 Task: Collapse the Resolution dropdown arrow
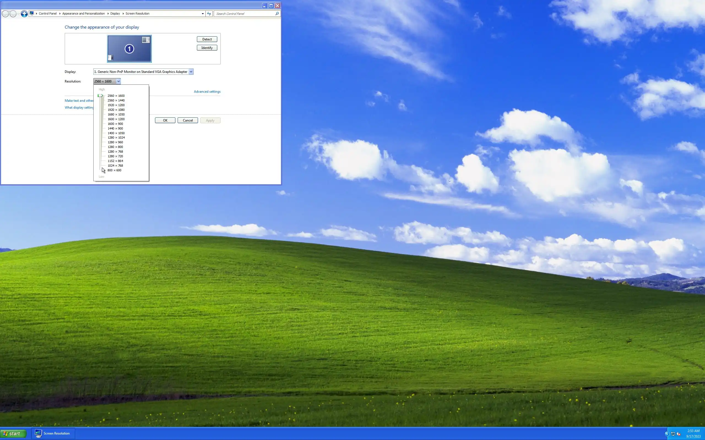tap(118, 81)
